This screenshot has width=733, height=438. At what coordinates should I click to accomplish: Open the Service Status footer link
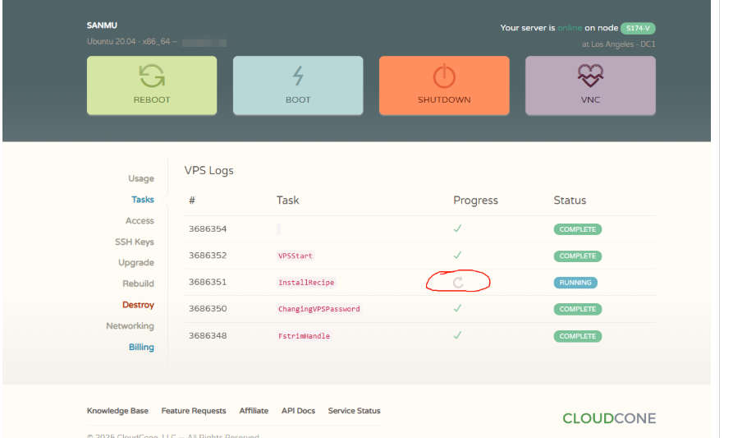[354, 410]
